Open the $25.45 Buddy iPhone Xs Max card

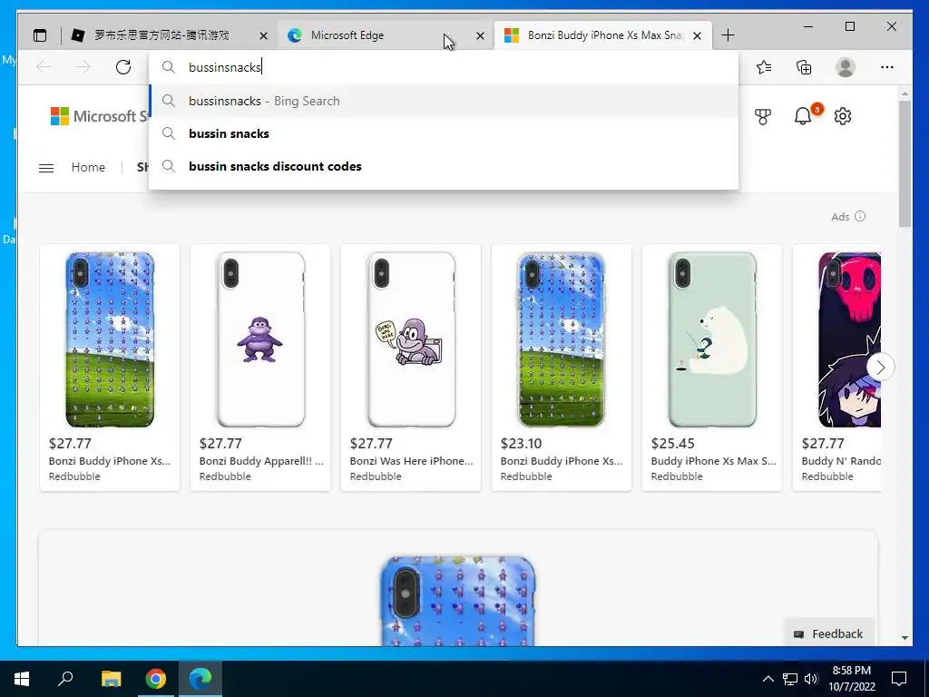[711, 368]
